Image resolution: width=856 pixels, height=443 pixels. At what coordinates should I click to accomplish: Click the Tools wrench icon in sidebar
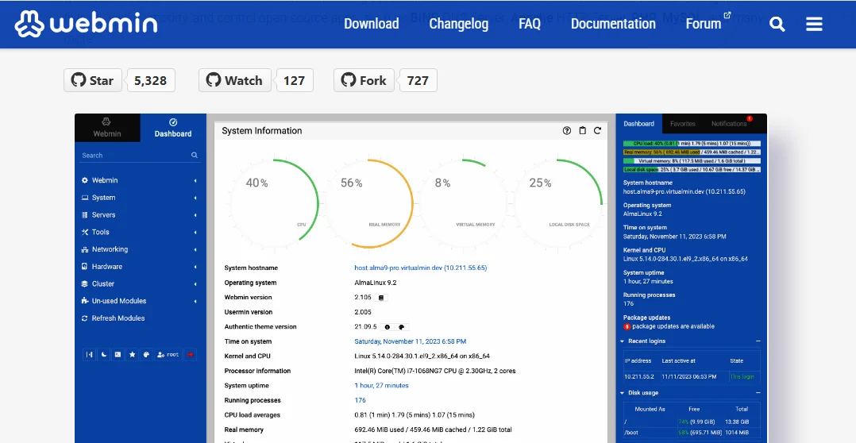[x=85, y=232]
